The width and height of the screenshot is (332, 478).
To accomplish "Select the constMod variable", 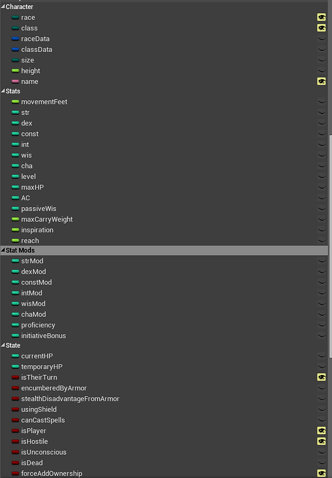I will [37, 282].
